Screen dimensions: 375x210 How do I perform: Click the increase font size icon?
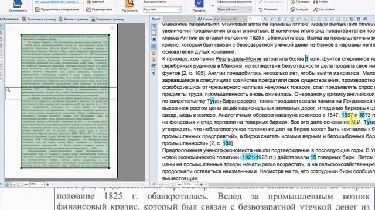click(x=265, y=19)
